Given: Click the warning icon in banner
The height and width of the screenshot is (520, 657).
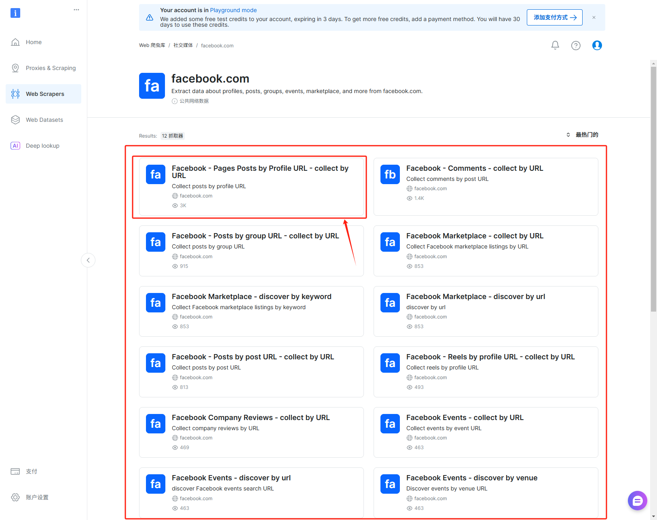Looking at the screenshot, I should [x=150, y=17].
